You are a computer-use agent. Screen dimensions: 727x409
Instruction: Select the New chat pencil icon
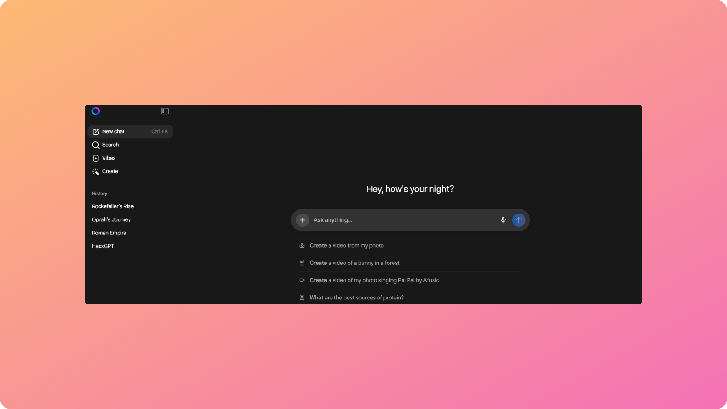coord(95,131)
